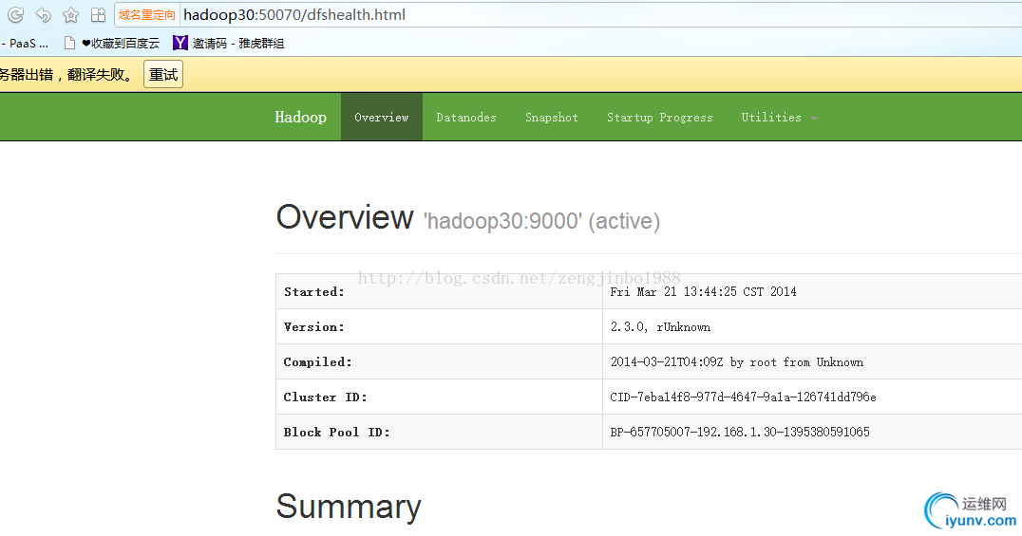Click the Compiled: label cell
The height and width of the screenshot is (536, 1022).
[x=440, y=361]
